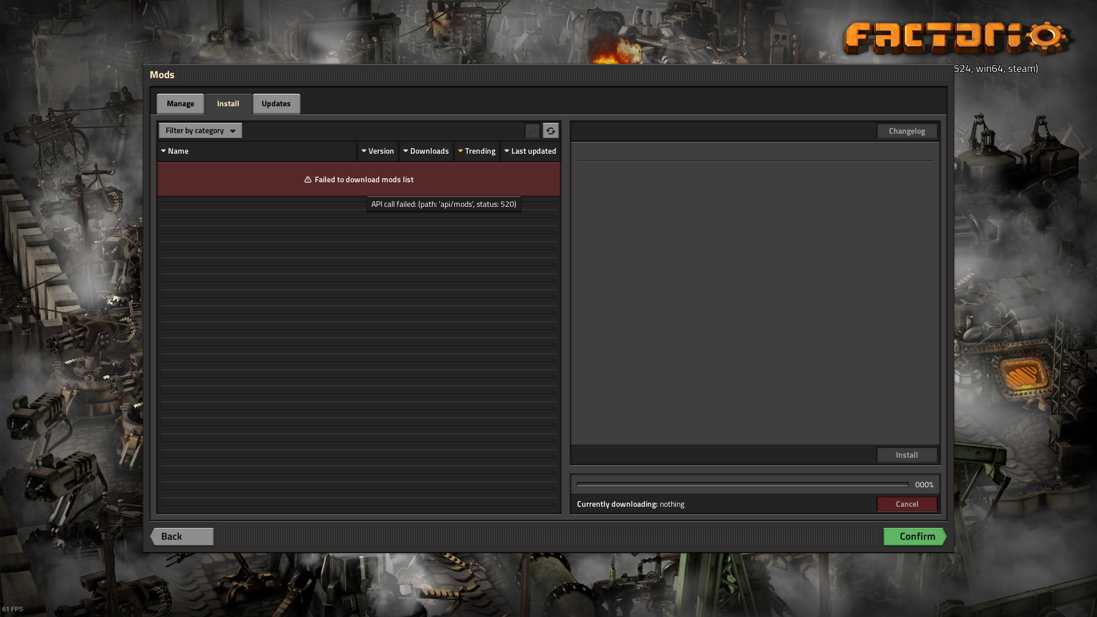Click the search magnifier icon in mod list
Screen dimensions: 1097x617
click(533, 131)
